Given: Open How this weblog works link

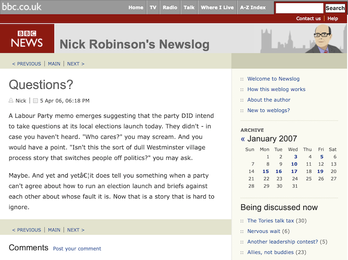Looking at the screenshot, I should pos(277,89).
